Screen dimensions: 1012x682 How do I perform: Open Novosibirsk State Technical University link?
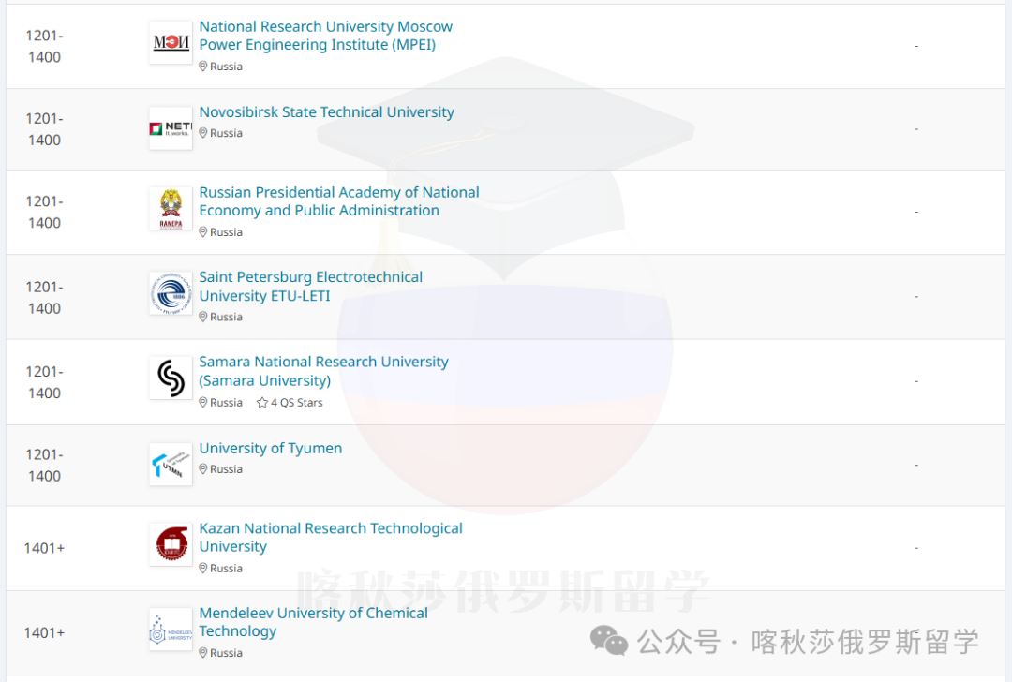coord(327,112)
